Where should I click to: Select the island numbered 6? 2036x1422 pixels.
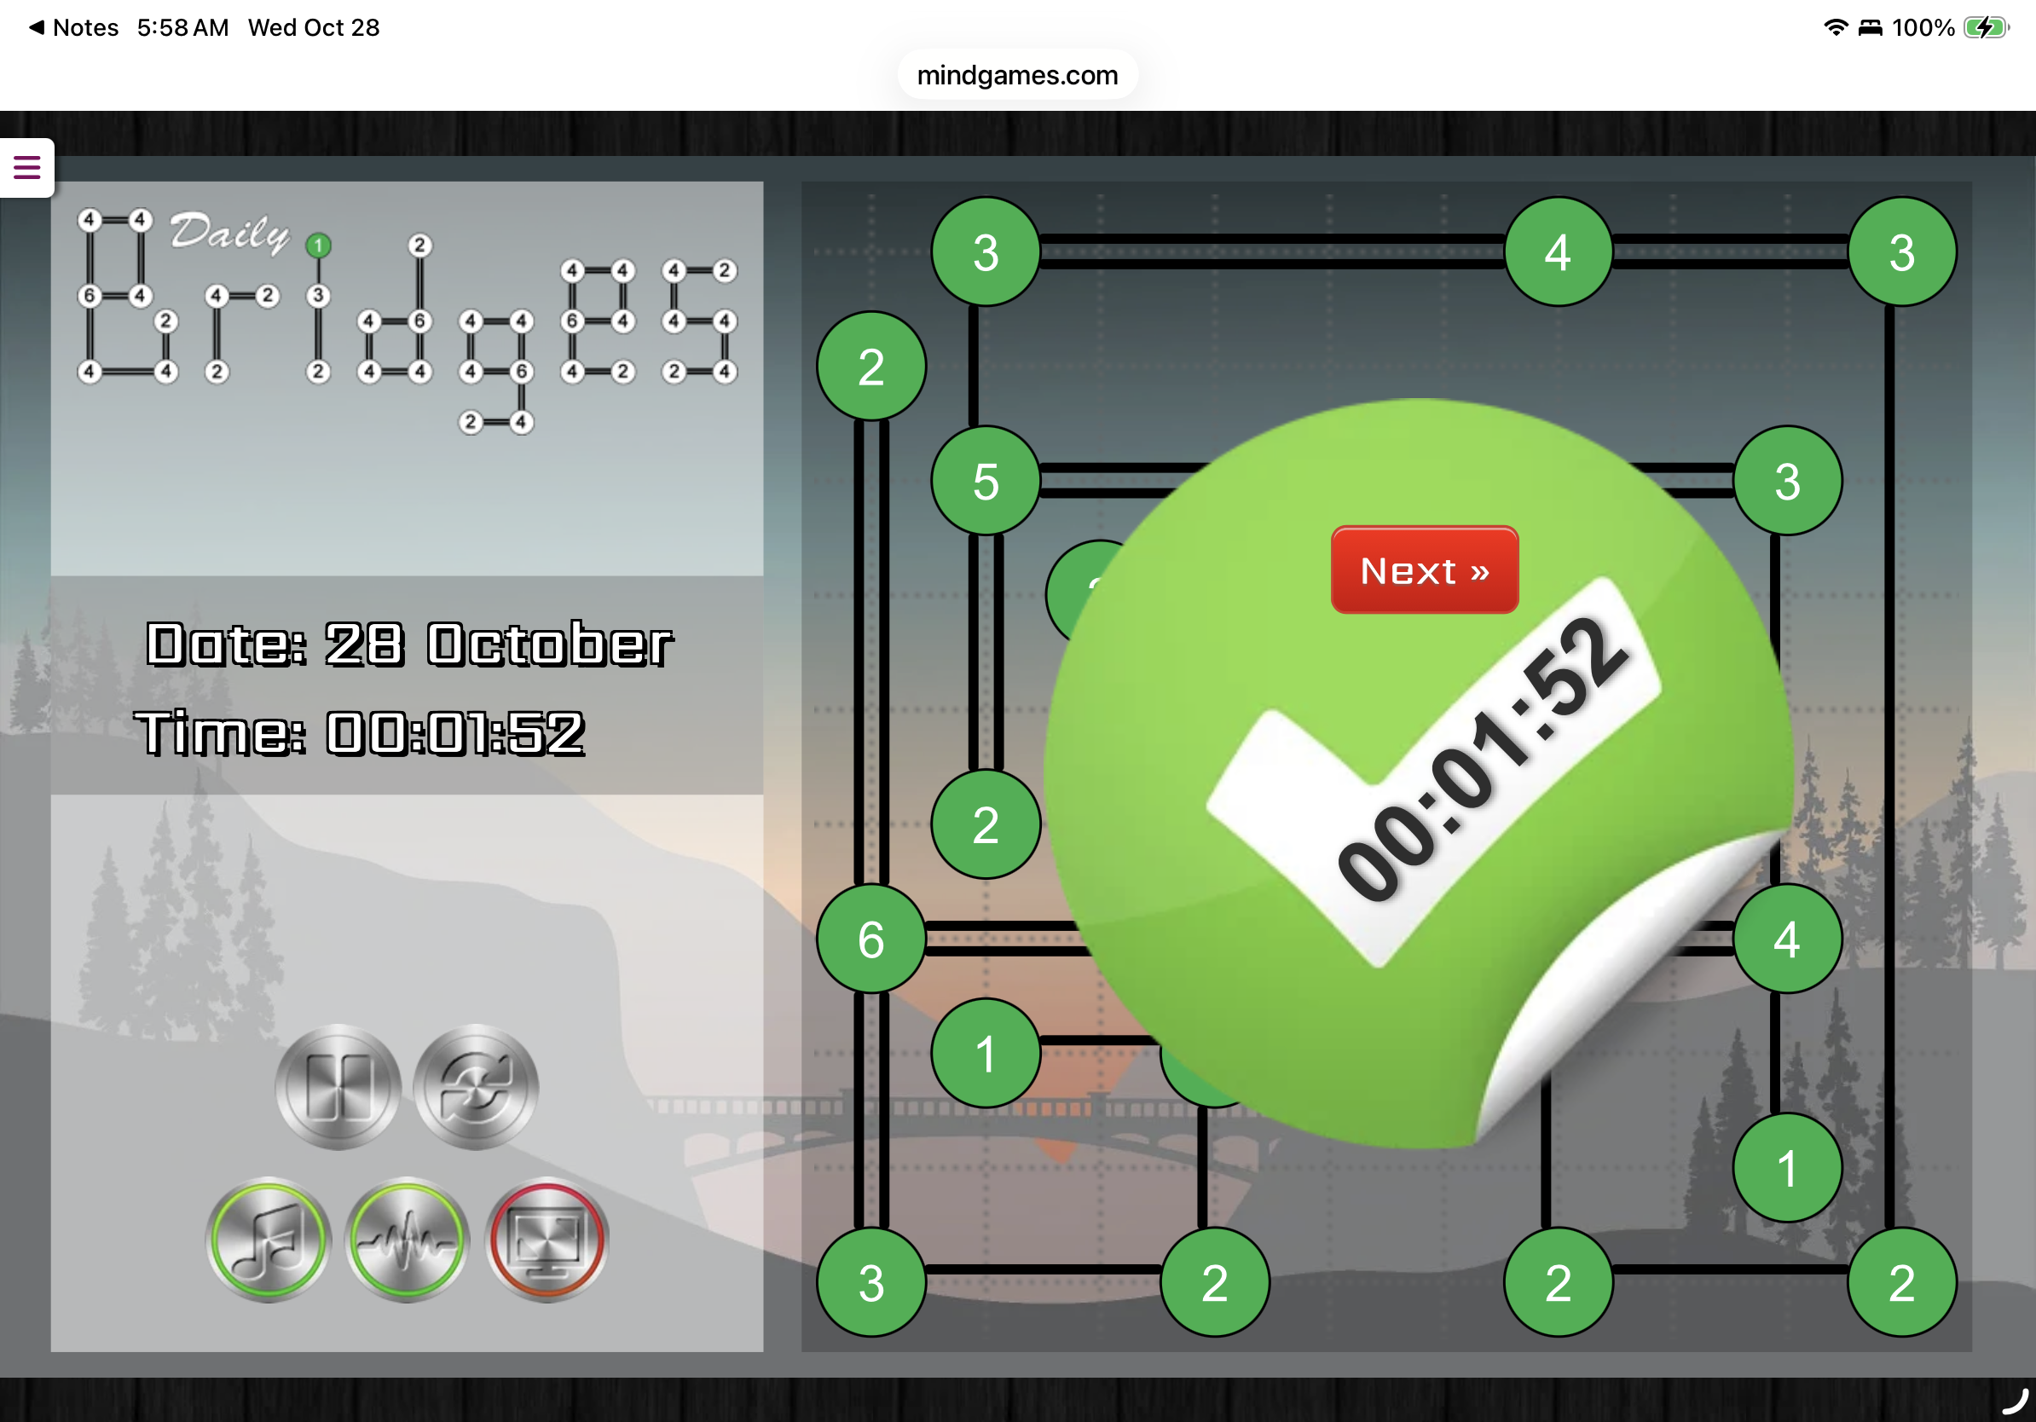pos(871,939)
